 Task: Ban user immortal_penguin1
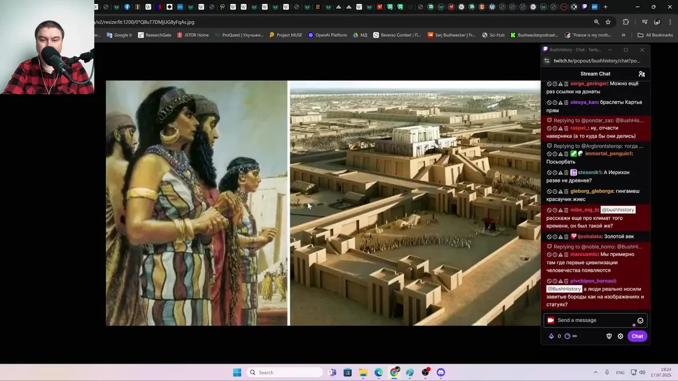click(549, 154)
